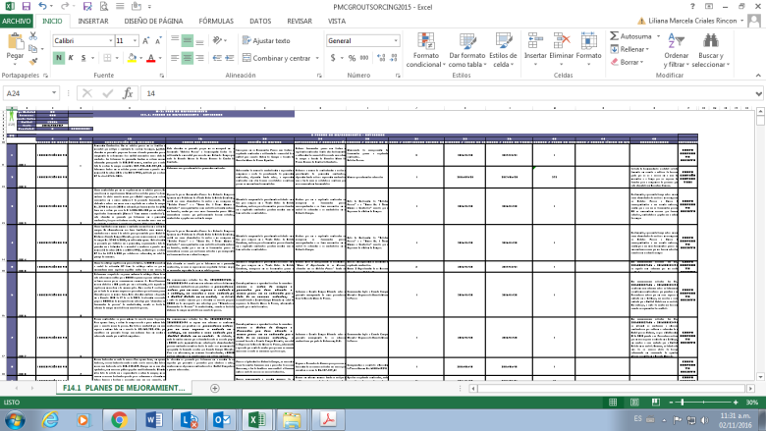
Task: Click the insert function fx icon
Action: [129, 93]
